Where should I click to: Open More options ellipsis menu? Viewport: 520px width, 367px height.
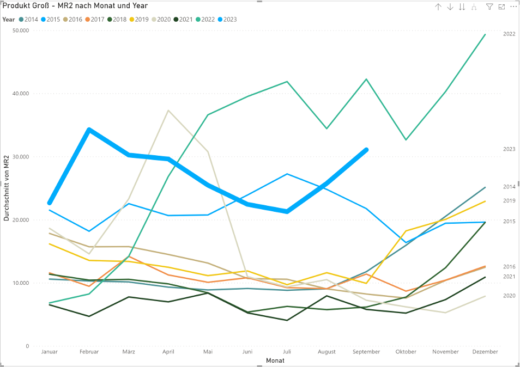pyautogui.click(x=513, y=7)
